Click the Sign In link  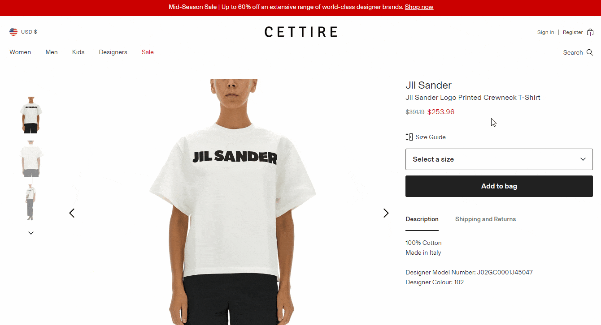point(545,32)
